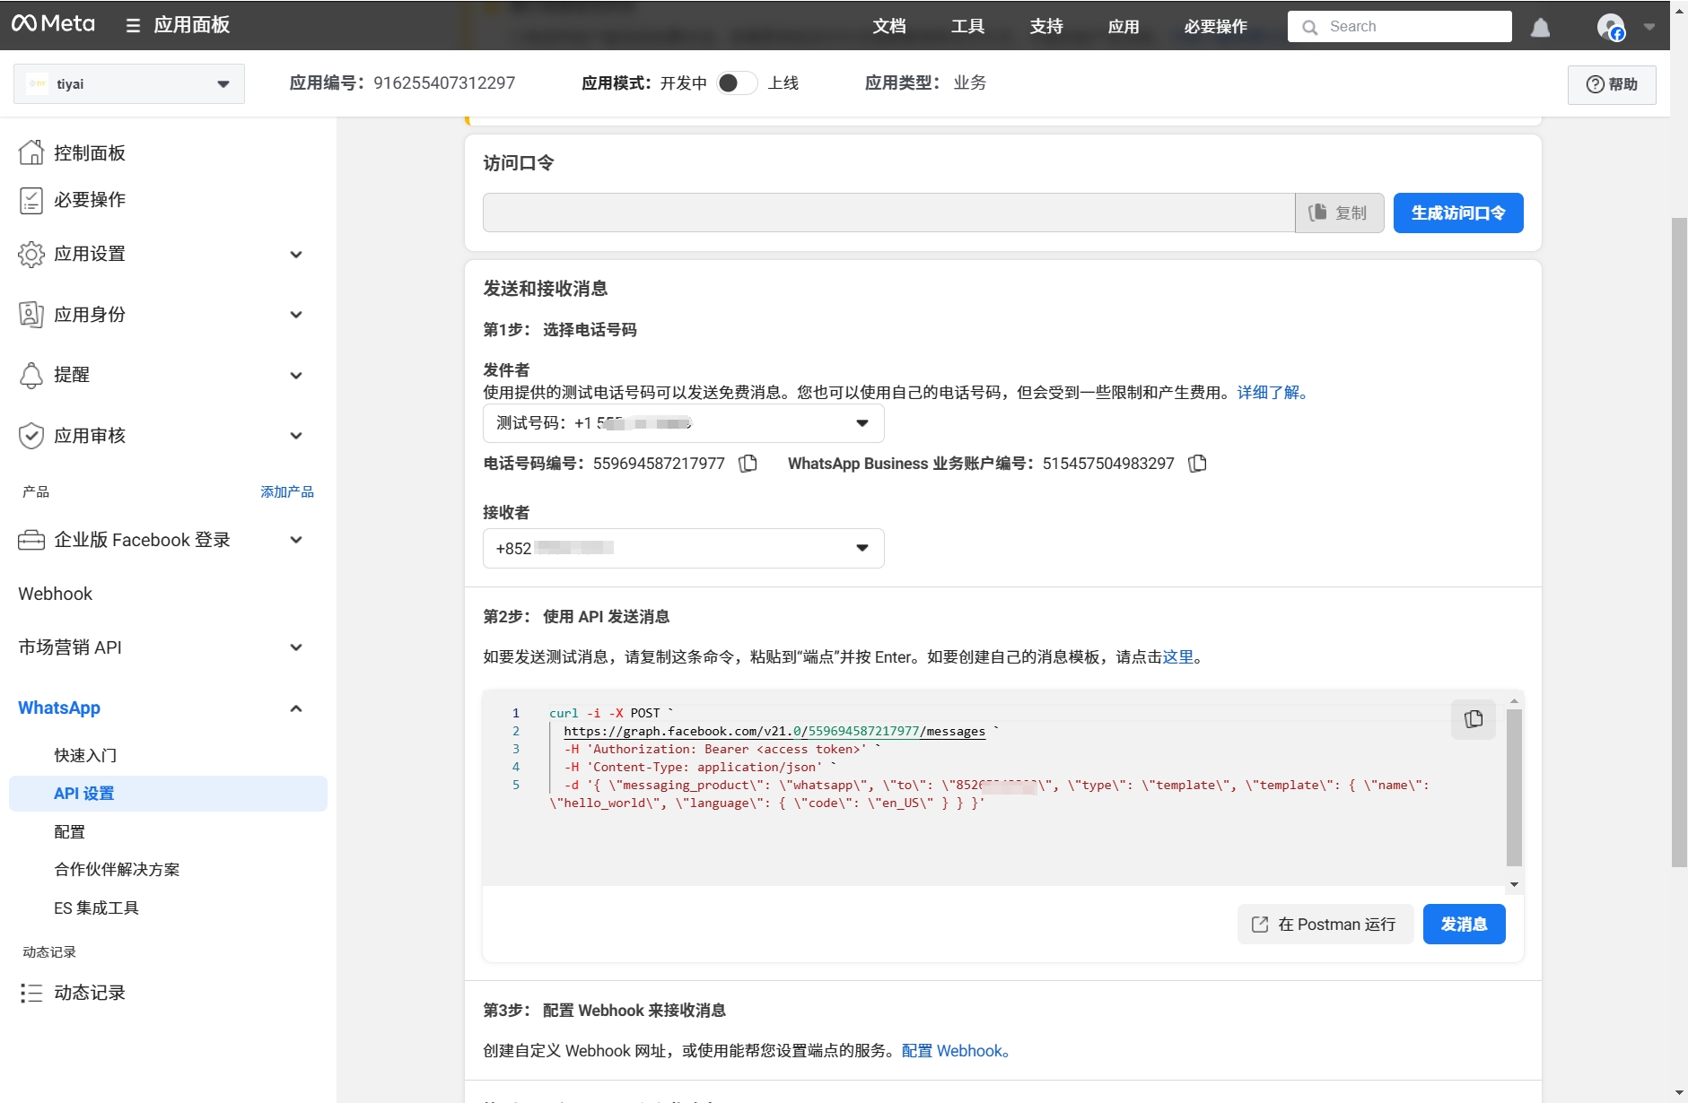Open the 测试号码 sender dropdown

(684, 423)
